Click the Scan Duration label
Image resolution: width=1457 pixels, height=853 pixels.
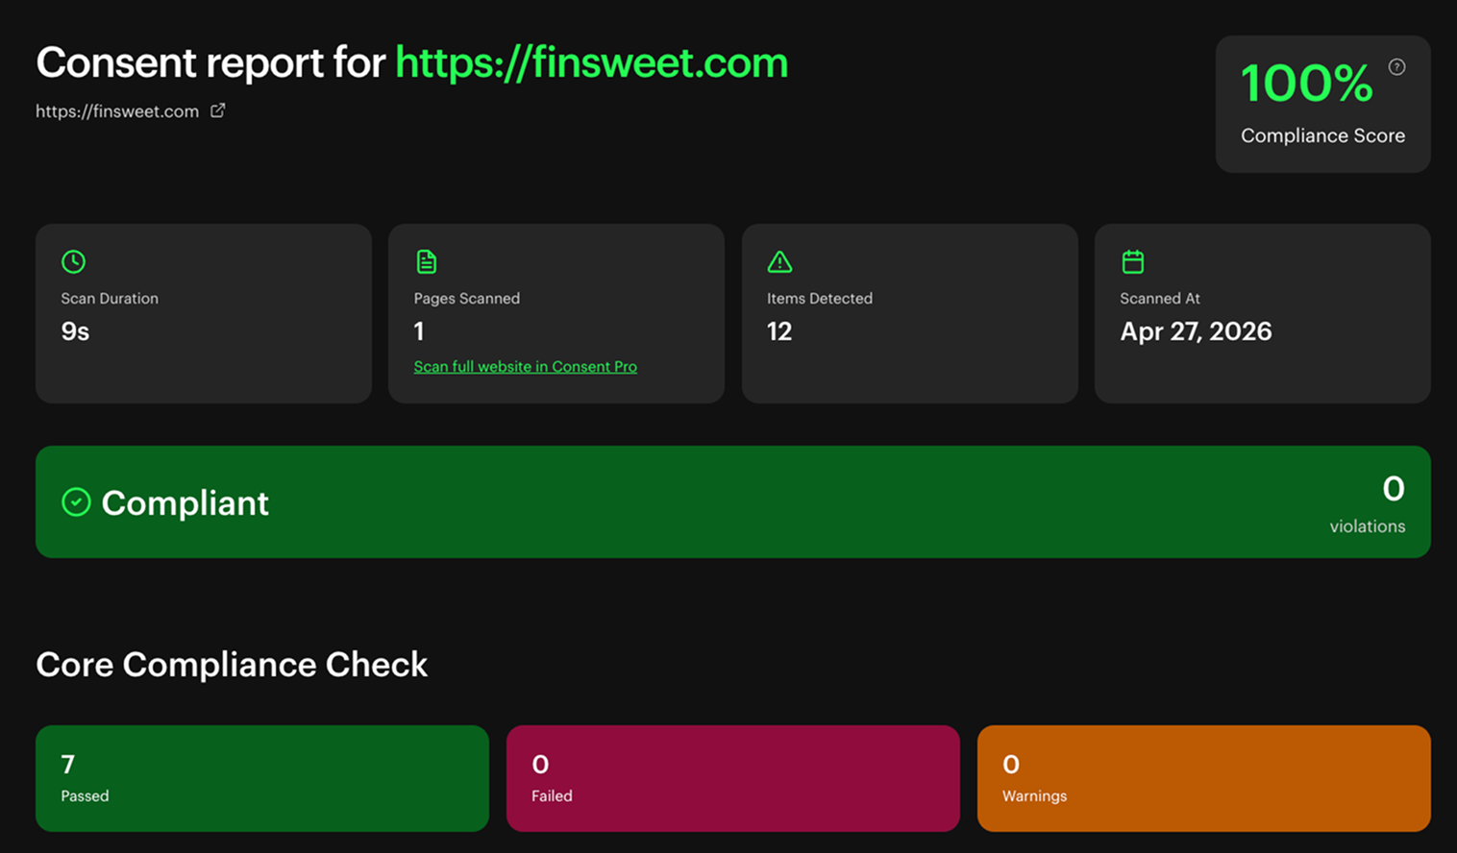click(x=110, y=299)
